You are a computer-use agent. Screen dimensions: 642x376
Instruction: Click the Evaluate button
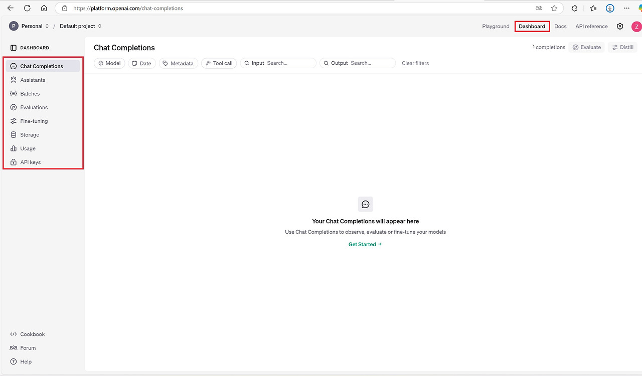coord(586,47)
